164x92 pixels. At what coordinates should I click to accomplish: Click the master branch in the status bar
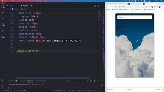[x=5, y=91]
